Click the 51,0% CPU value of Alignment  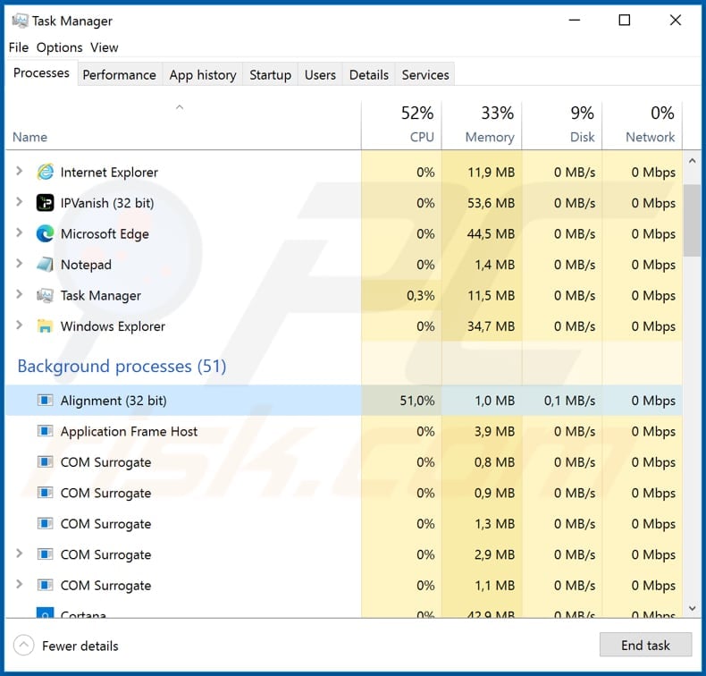(x=417, y=401)
